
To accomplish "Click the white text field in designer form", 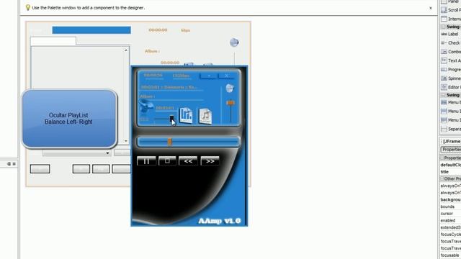I will coord(53,41).
